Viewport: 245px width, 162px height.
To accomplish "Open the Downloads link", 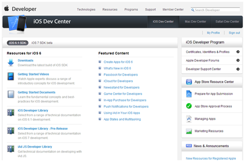I will pos(26,60).
